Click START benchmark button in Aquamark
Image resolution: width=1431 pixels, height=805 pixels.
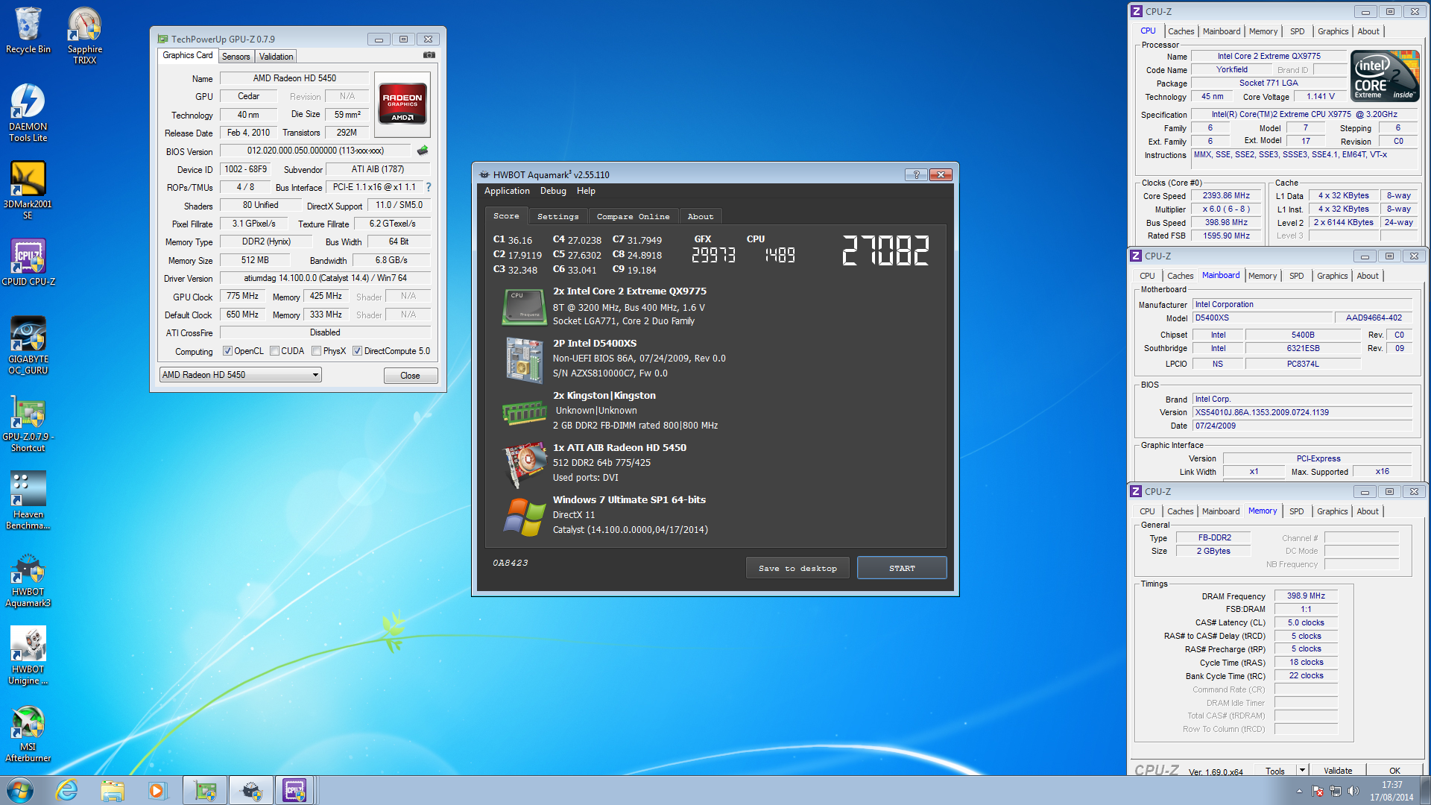tap(902, 568)
